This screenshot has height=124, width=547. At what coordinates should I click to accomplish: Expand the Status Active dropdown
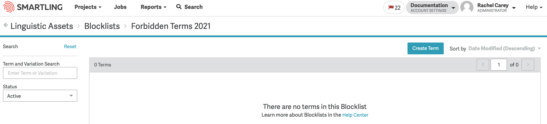pos(40,96)
